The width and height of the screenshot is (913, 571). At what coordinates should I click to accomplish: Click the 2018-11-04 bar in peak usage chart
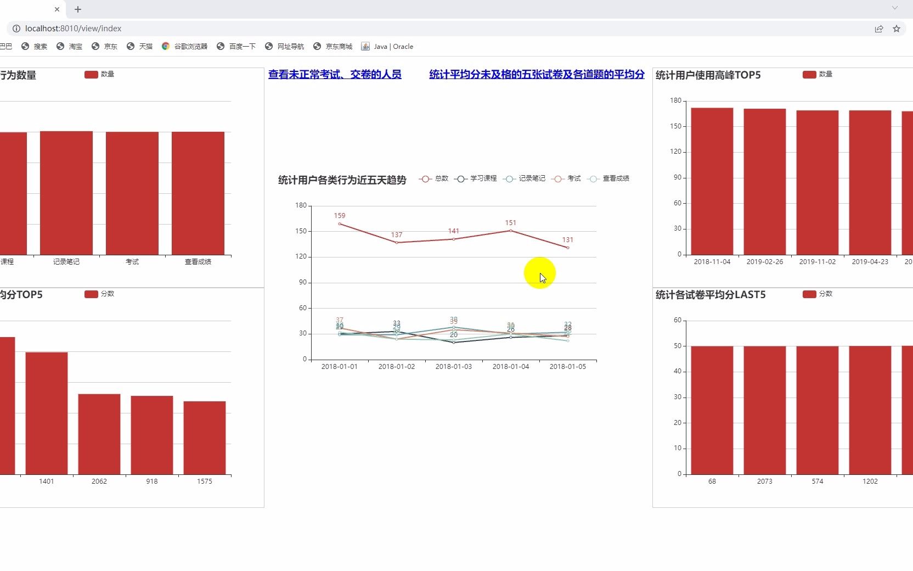[x=712, y=181]
